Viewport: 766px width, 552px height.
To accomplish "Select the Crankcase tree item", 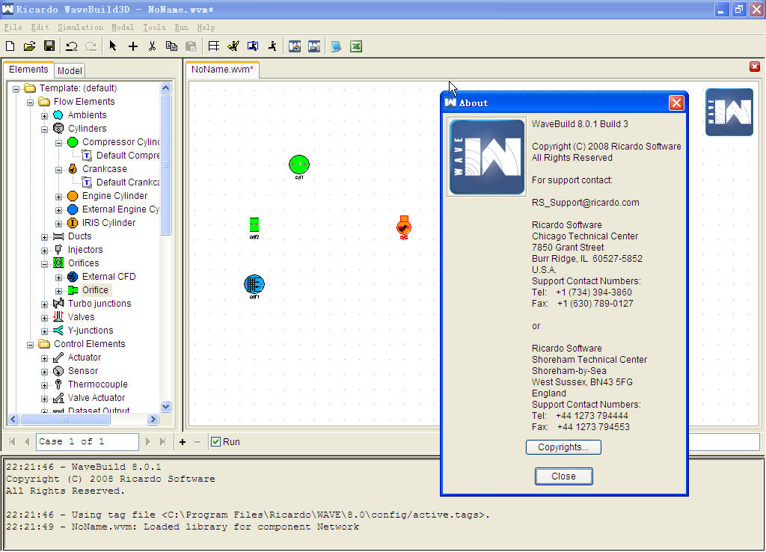I will pyautogui.click(x=105, y=169).
